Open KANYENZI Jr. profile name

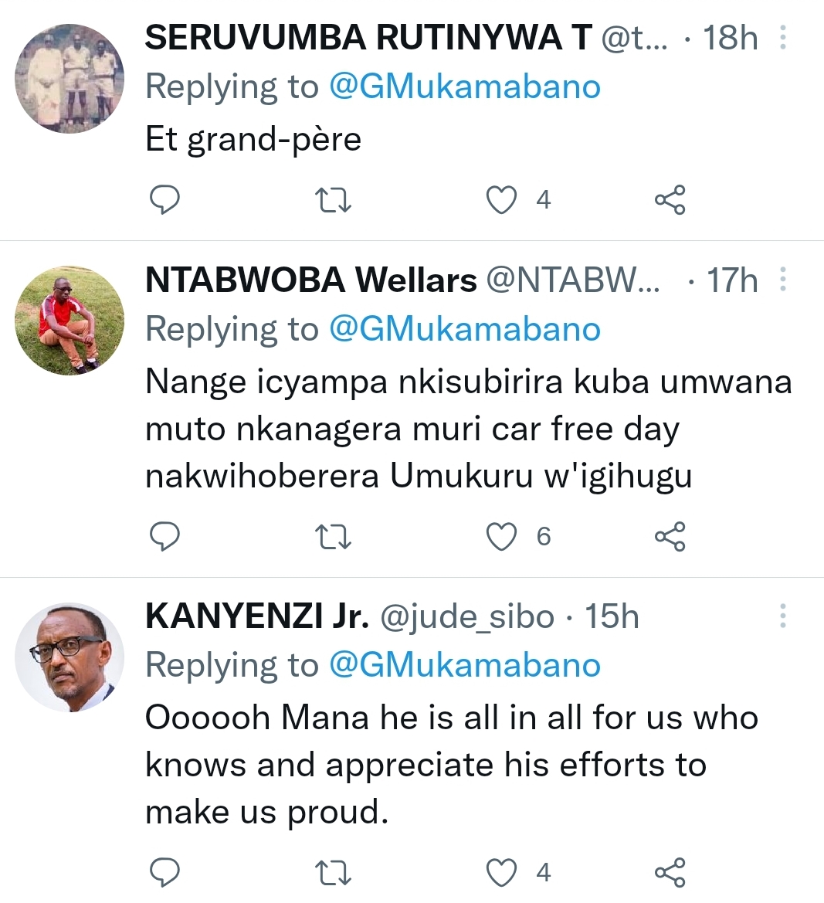coord(257,616)
